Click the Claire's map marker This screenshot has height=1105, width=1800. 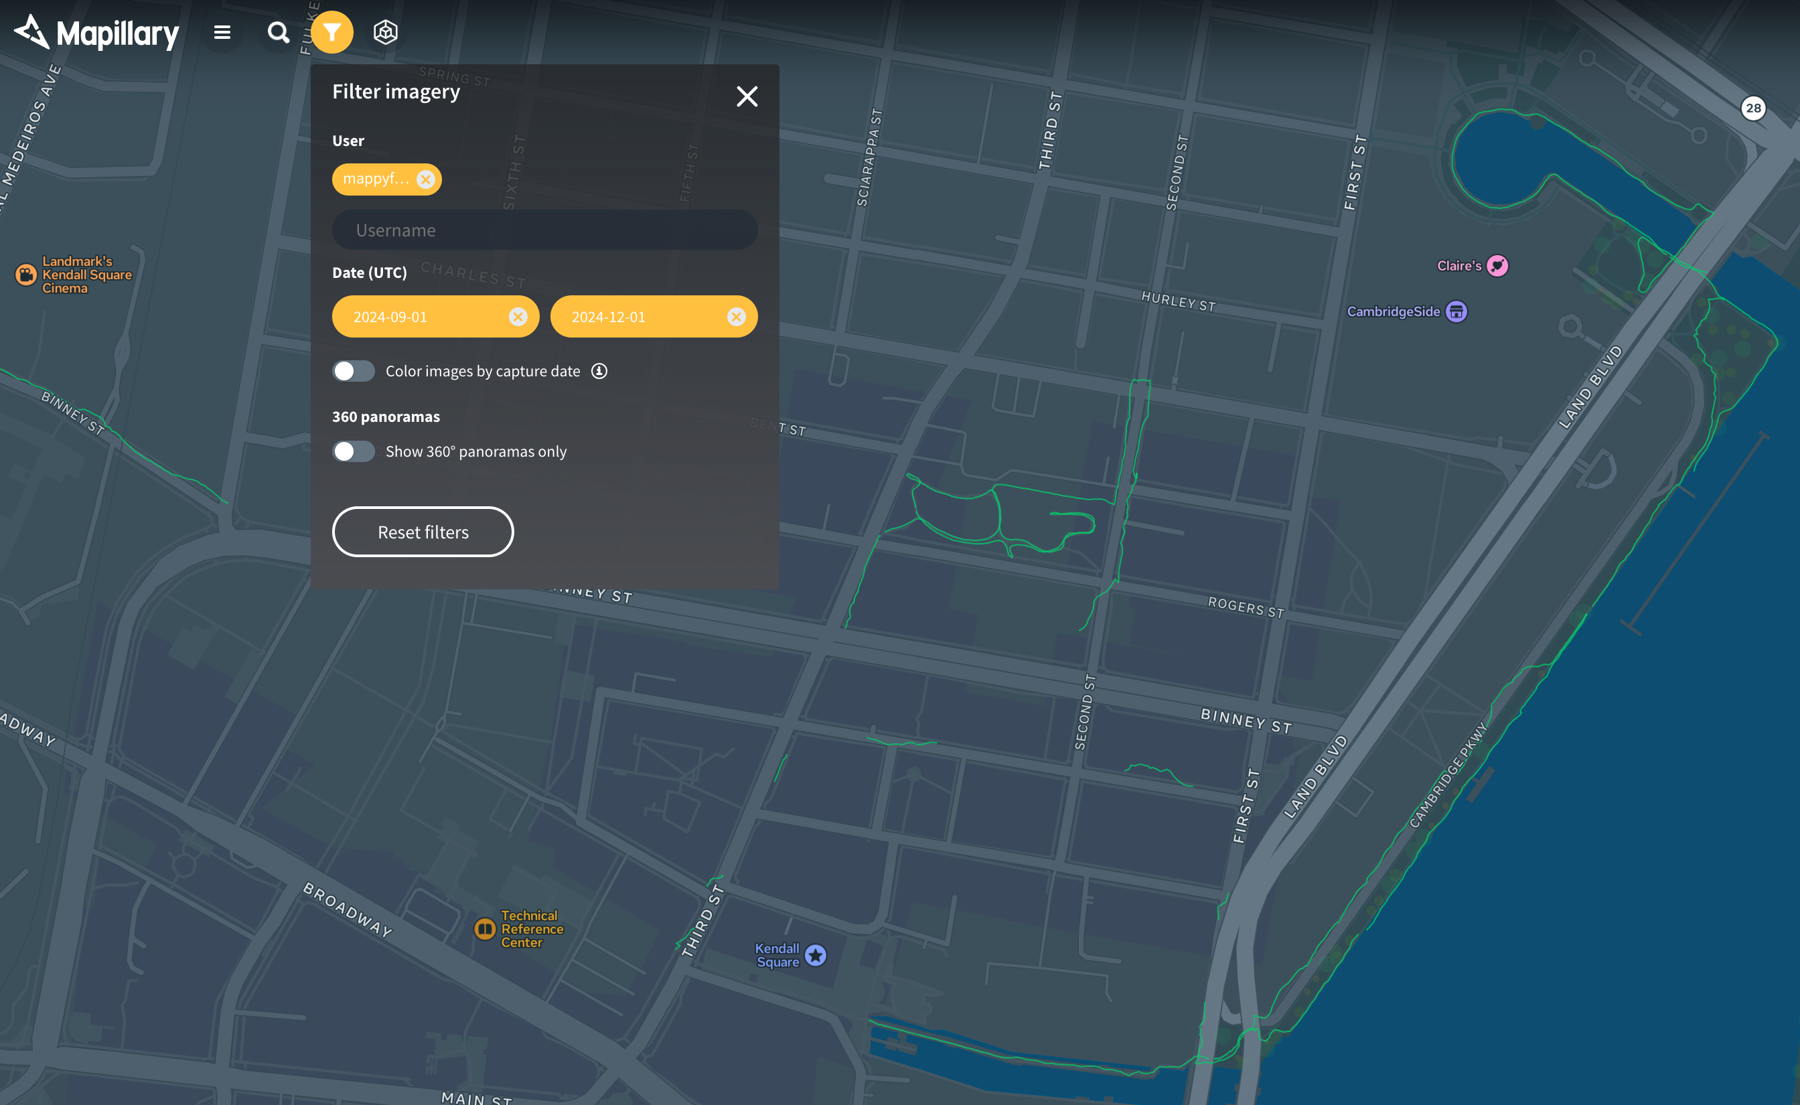1497,265
